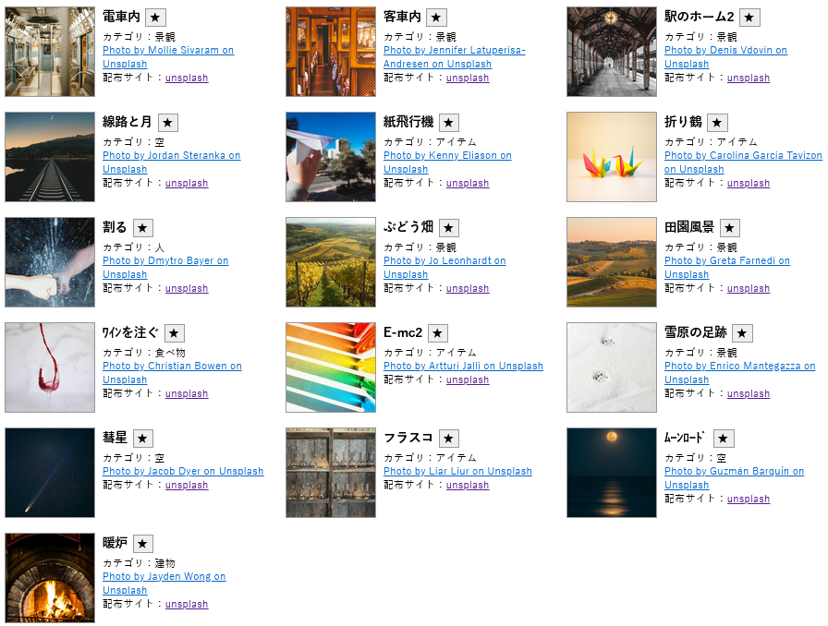Visit the unsplash site link under ﾑｰﾝﾛｰﾄﾞ
This screenshot has width=828, height=626.
point(749,500)
